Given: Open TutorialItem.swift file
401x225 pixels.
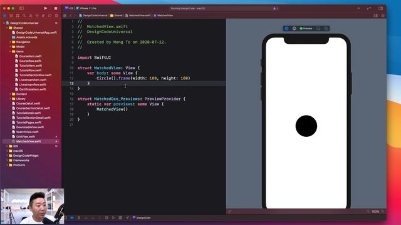Looking at the screenshot, I should tap(28, 66).
